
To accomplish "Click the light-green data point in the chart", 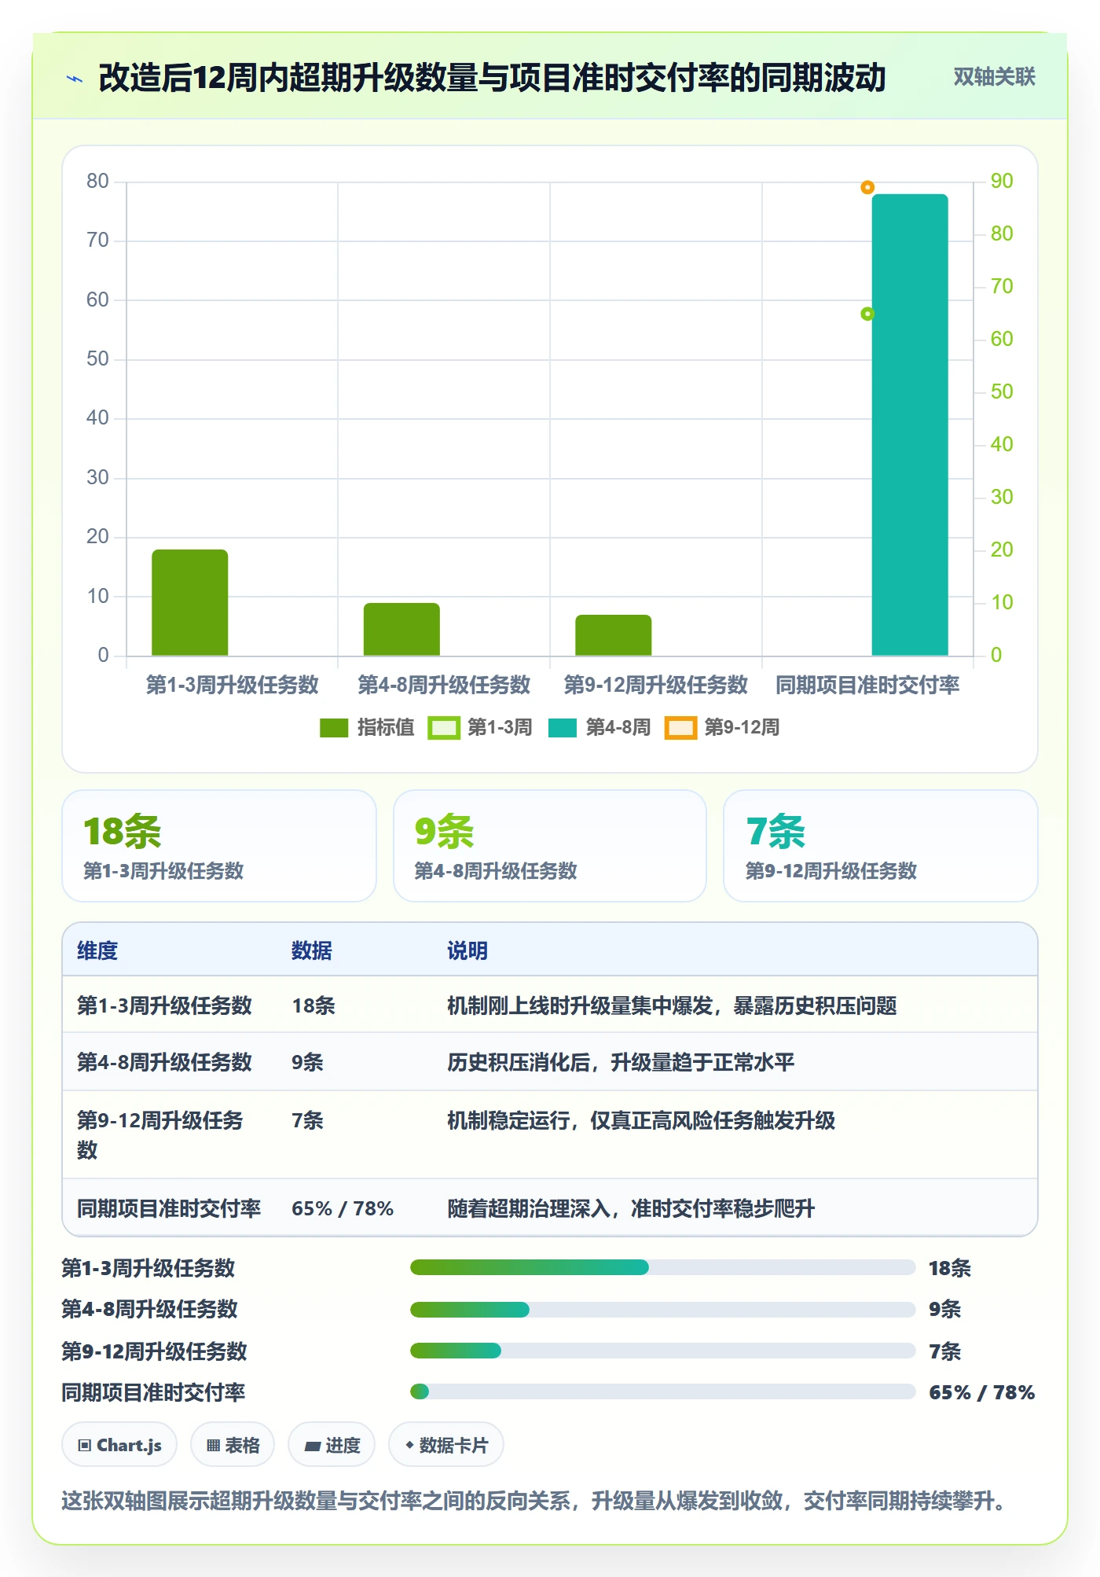I will click(x=867, y=314).
